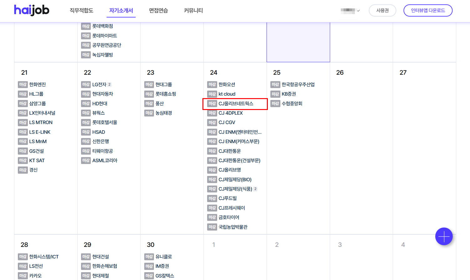This screenshot has width=470, height=280.
Task: Click the count badge next to LG전자
Action: pyautogui.click(x=110, y=85)
